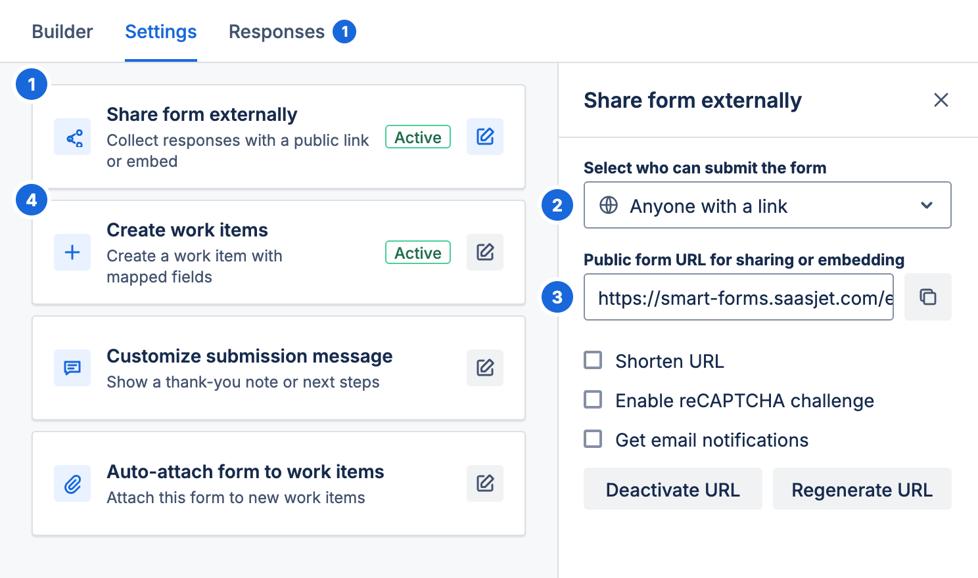The height and width of the screenshot is (578, 978).
Task: Copy the public form URL
Action: 928,297
